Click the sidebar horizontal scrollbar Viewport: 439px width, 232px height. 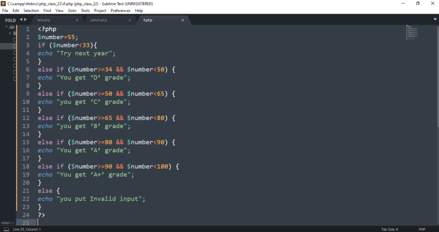(x=8, y=223)
